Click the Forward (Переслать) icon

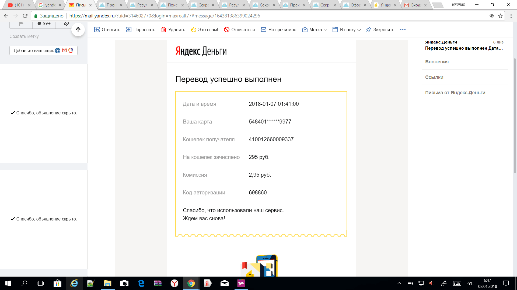129,30
